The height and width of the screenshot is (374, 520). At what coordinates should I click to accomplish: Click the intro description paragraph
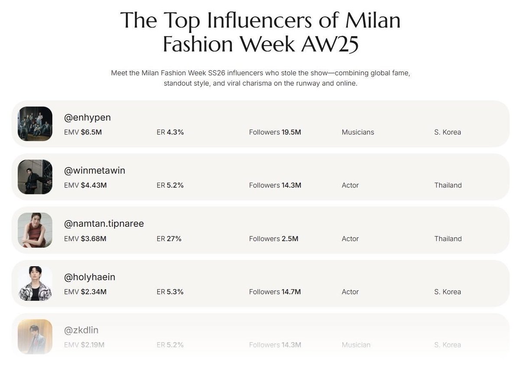tap(260, 78)
